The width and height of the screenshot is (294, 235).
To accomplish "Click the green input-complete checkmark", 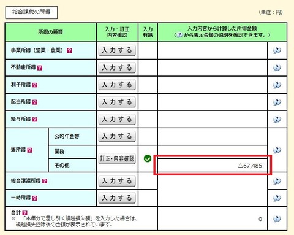I will coord(148,158).
